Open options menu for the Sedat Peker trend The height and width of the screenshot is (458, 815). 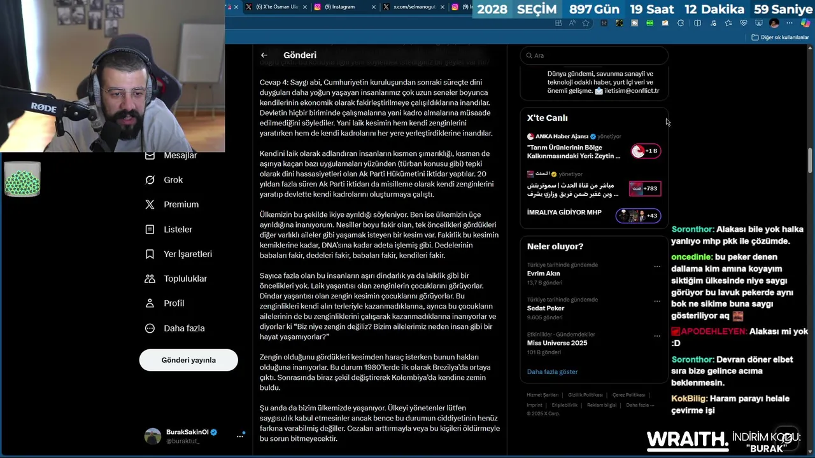[657, 301]
